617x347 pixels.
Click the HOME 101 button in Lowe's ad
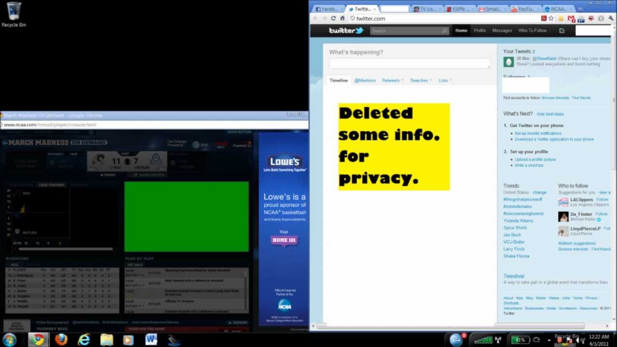click(284, 240)
